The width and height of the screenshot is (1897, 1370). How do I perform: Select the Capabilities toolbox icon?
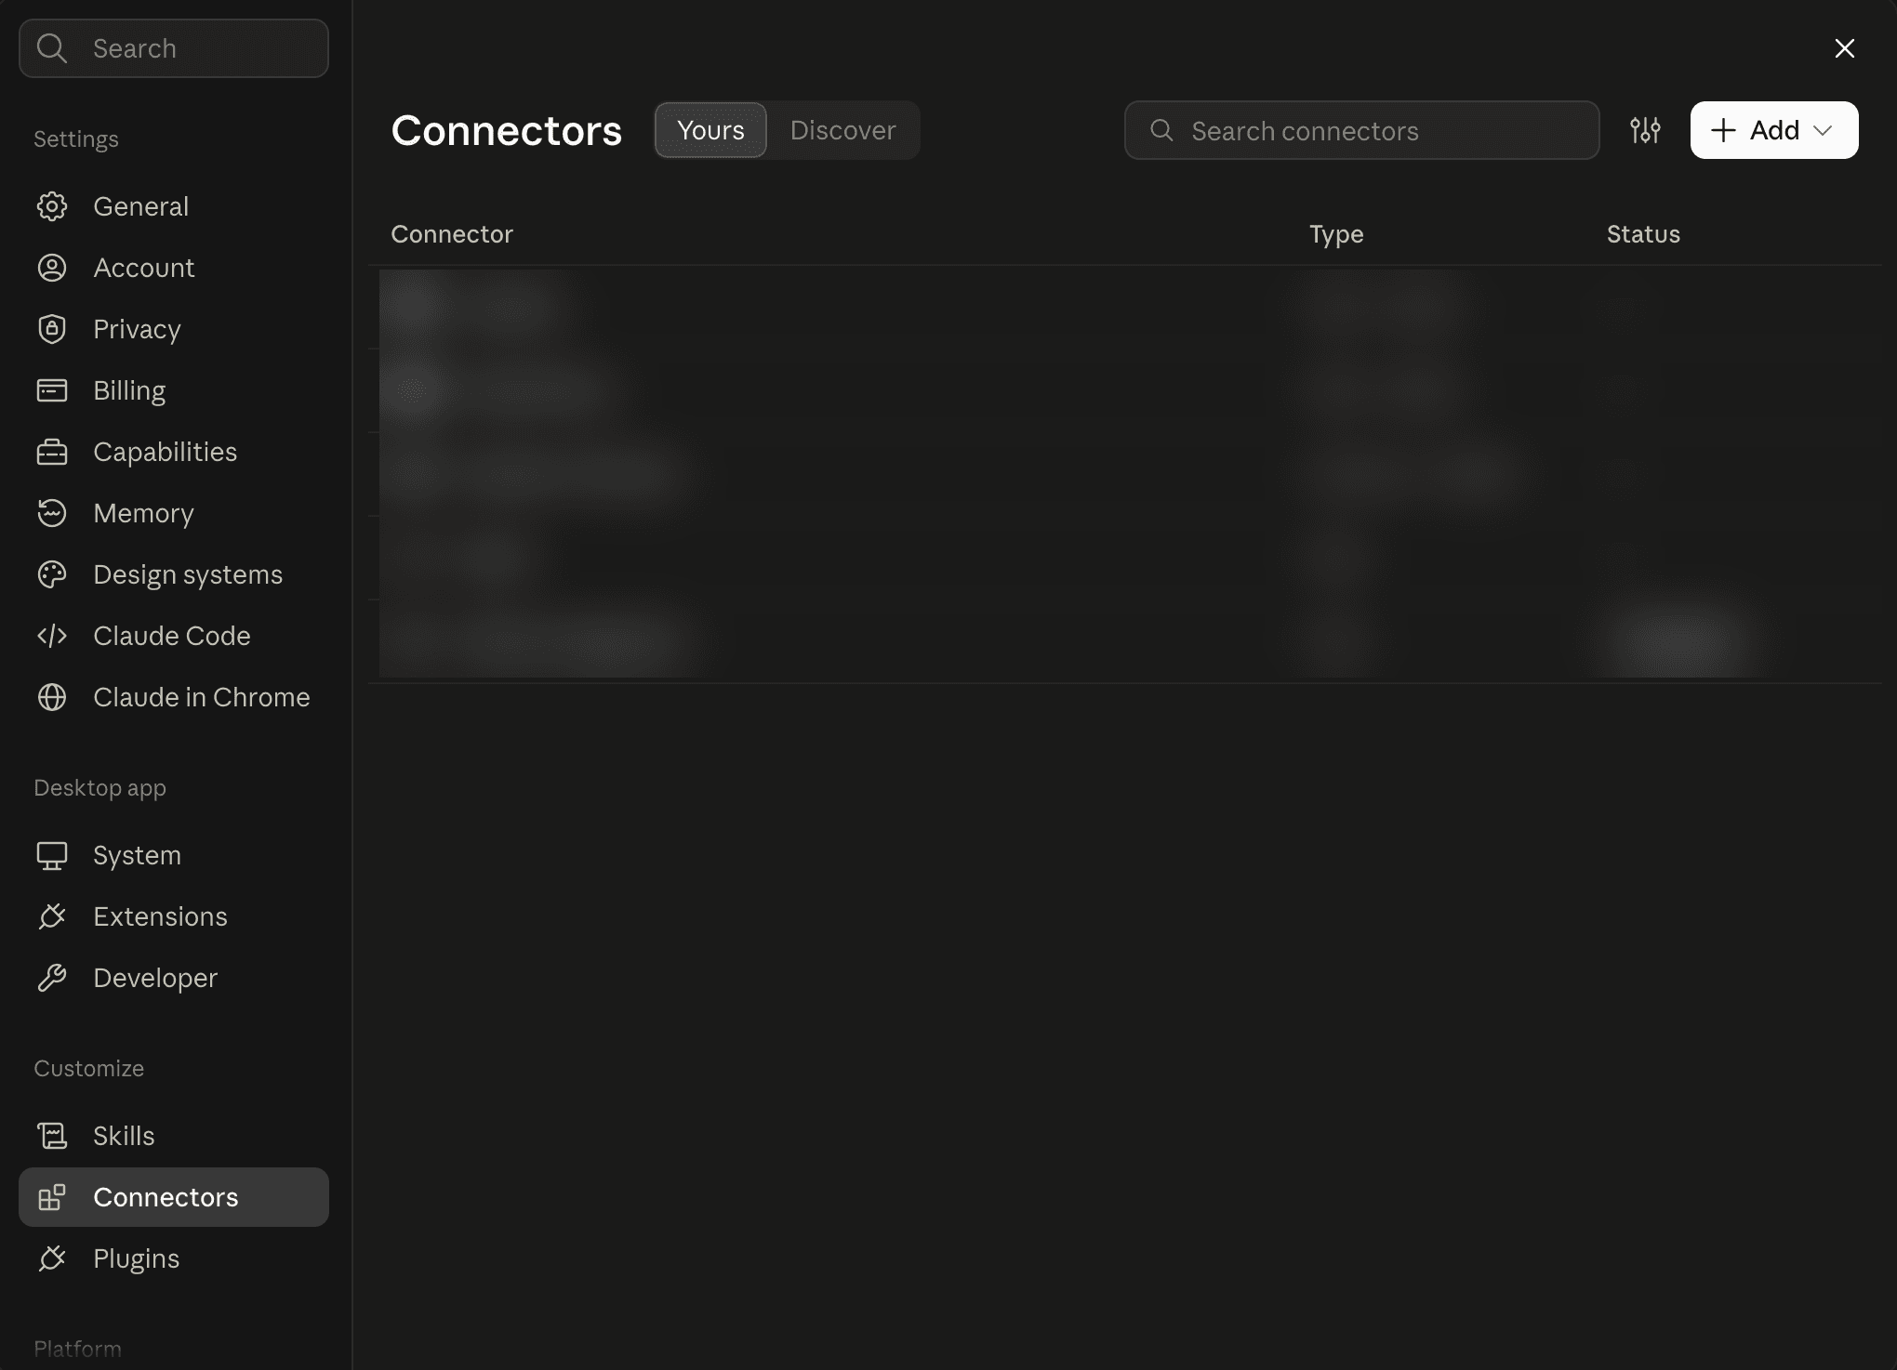tap(52, 452)
